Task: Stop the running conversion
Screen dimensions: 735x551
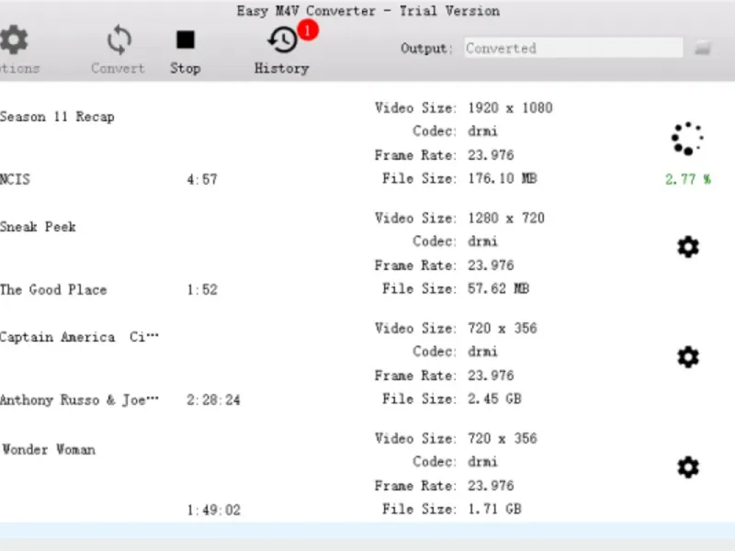Action: point(186,39)
